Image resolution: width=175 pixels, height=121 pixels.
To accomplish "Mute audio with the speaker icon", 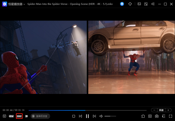I will tap(101, 116).
